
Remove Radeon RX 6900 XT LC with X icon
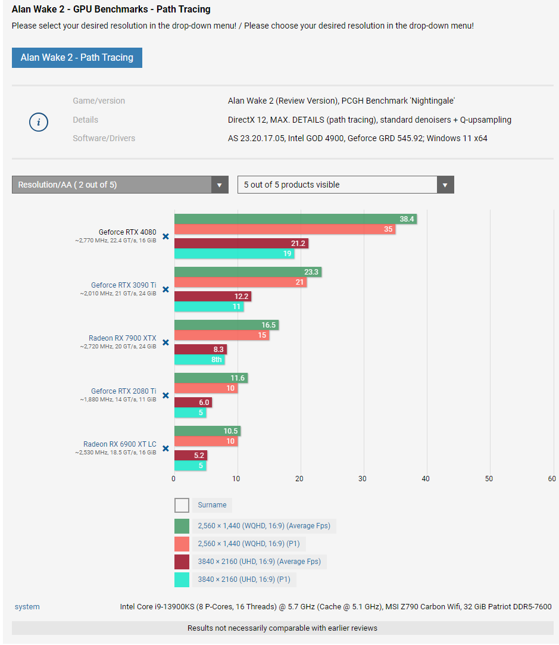click(165, 448)
